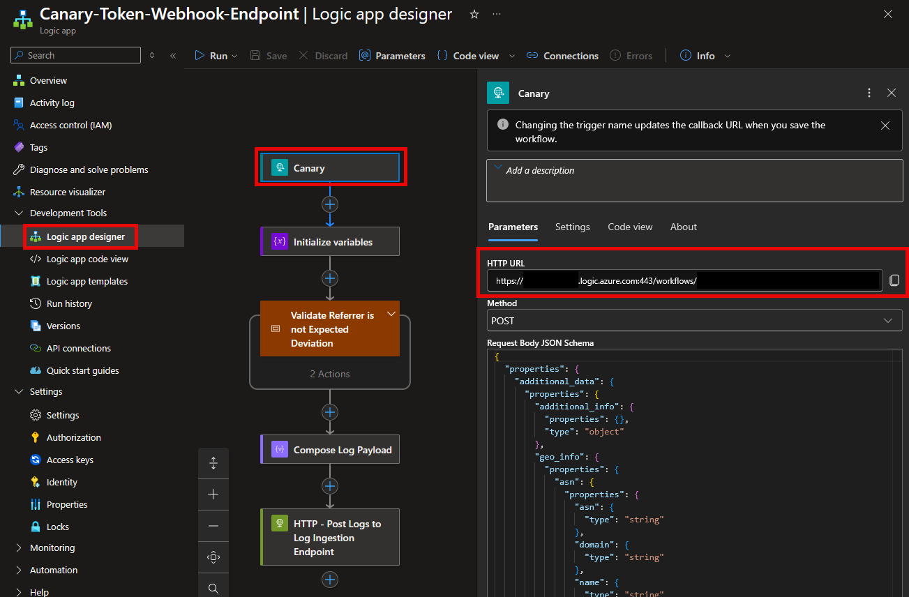Viewport: 909px width, 597px height.
Task: Open Authorization key icon item
Action: (36, 437)
